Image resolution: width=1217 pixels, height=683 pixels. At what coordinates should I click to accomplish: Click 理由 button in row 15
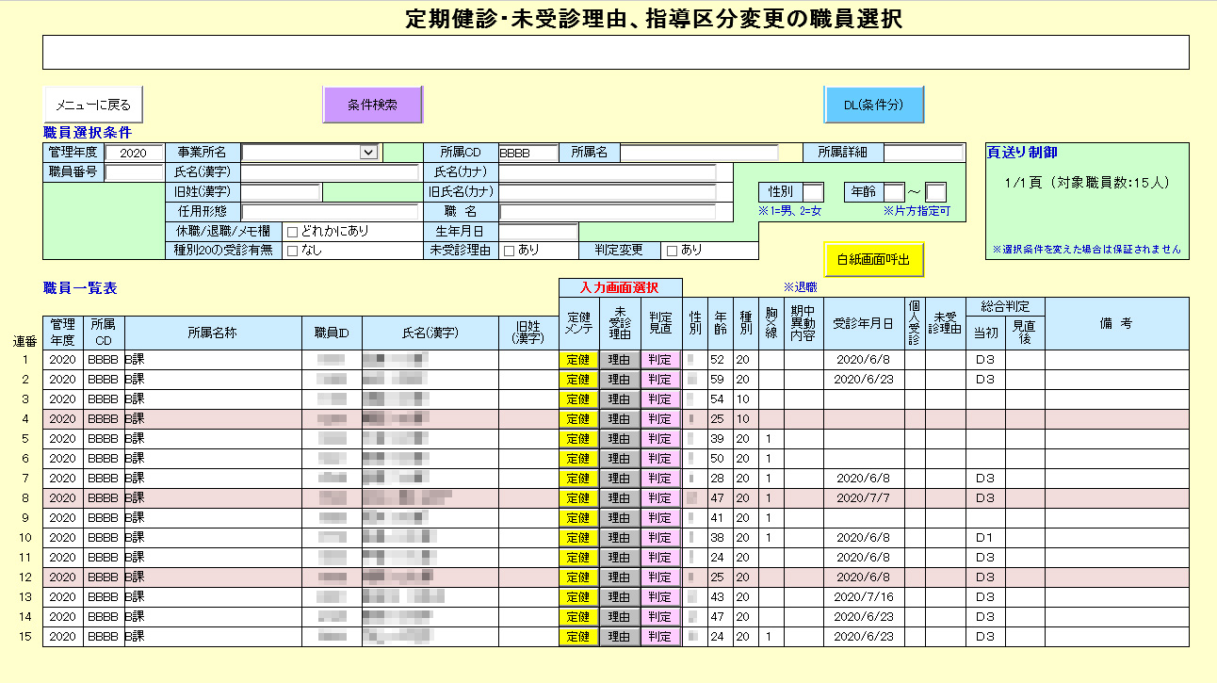click(619, 637)
